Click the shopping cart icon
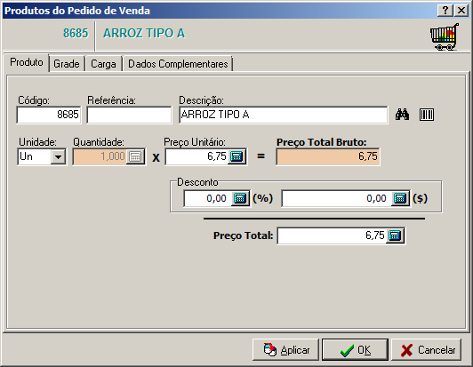This screenshot has height=367, width=473. (x=445, y=36)
